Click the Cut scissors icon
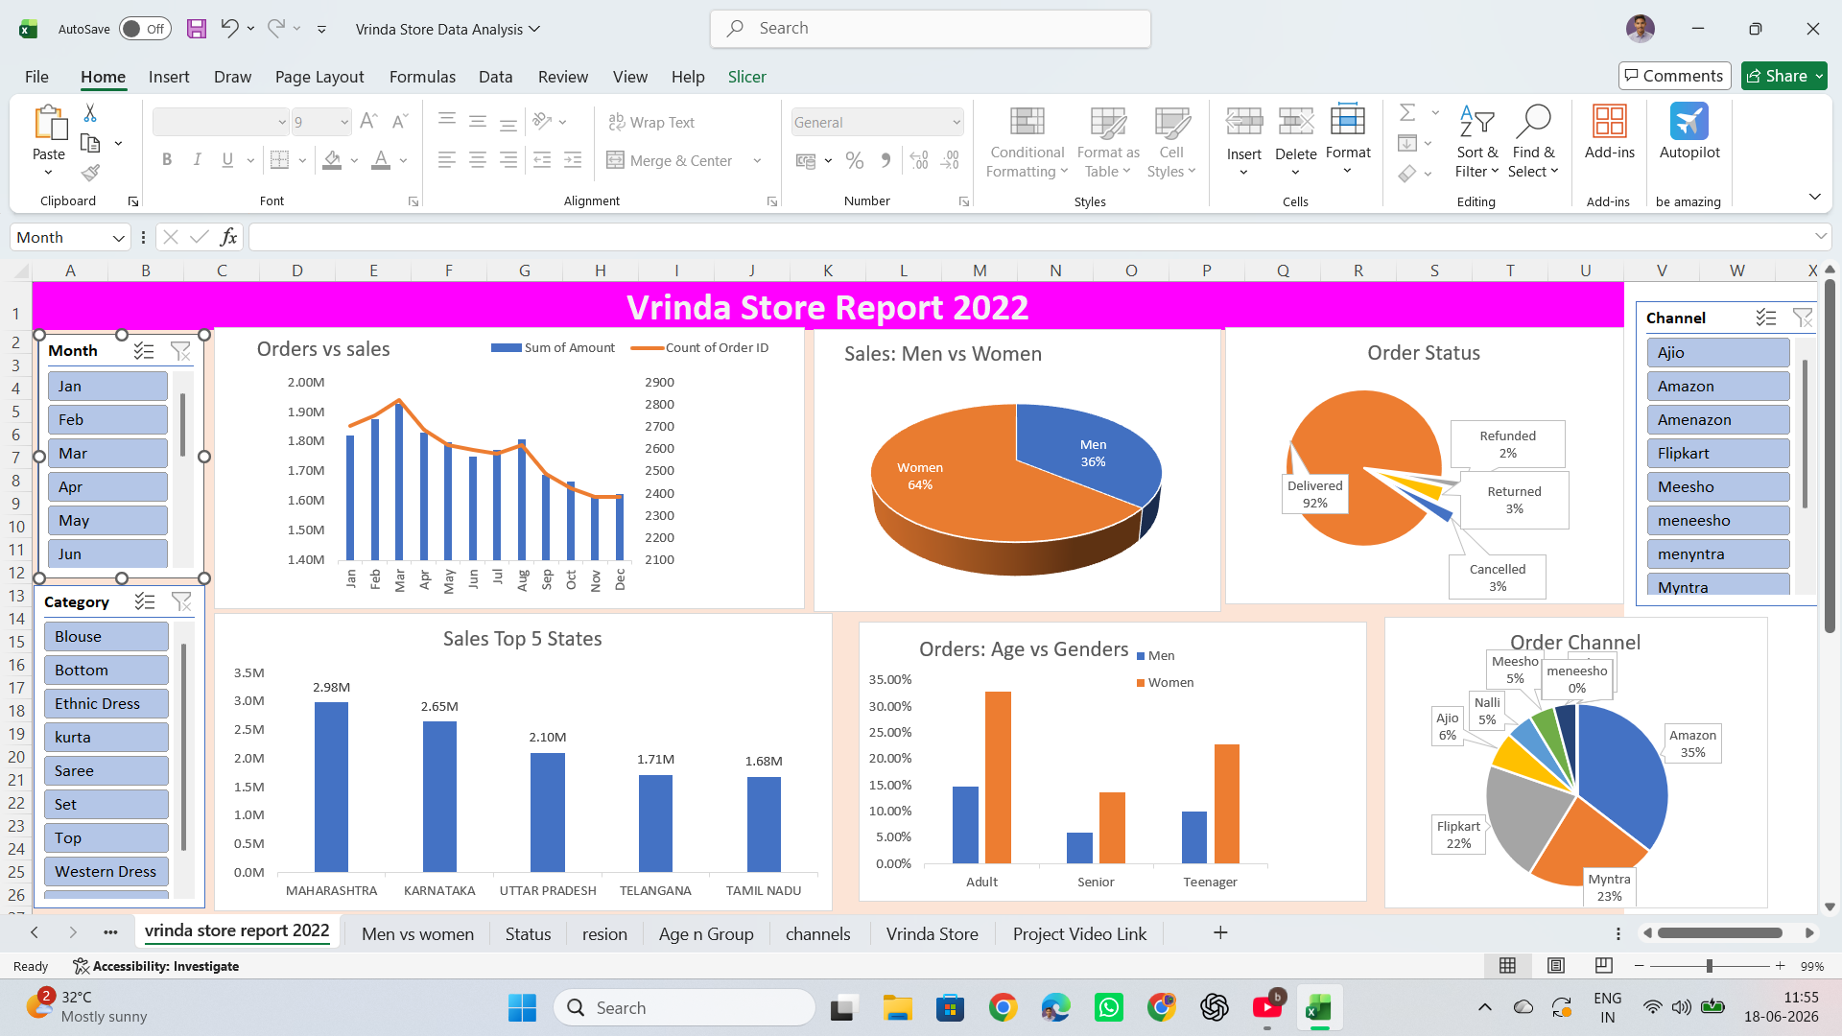1842x1036 pixels. click(x=90, y=113)
